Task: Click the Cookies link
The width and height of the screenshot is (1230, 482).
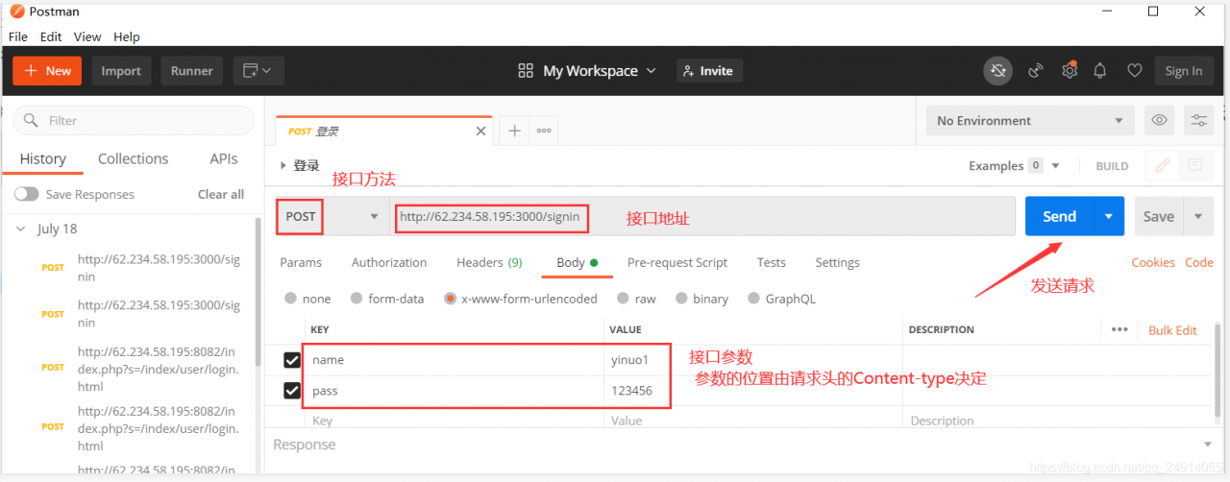Action: pyautogui.click(x=1153, y=262)
